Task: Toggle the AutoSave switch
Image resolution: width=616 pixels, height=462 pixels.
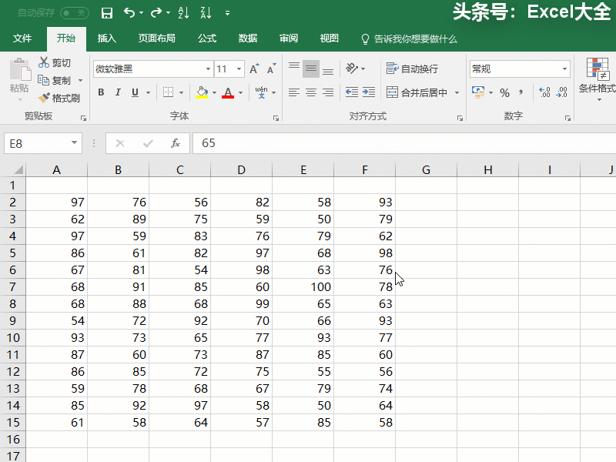Action: (74, 13)
